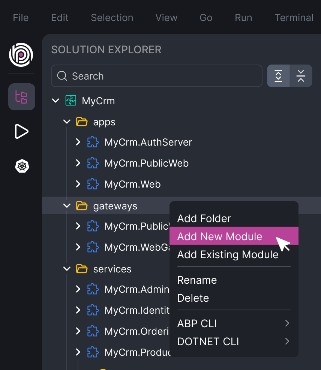Choose Add Folder from context menu

[x=234, y=218]
